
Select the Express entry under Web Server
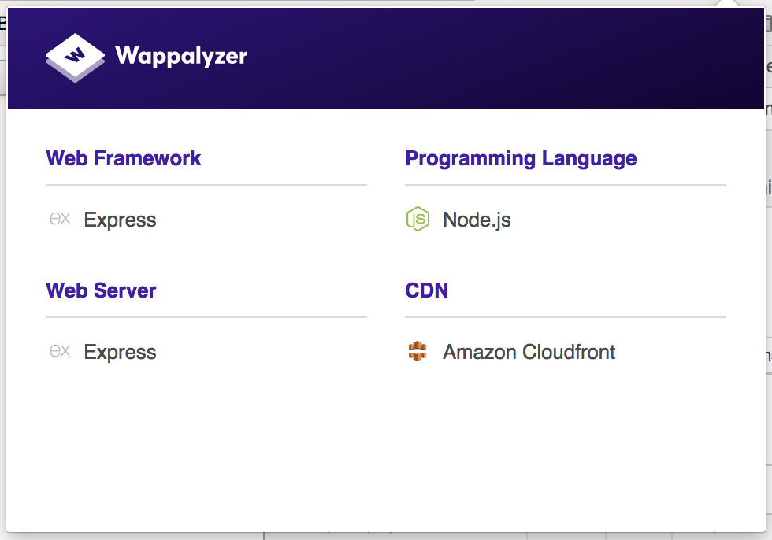click(120, 352)
